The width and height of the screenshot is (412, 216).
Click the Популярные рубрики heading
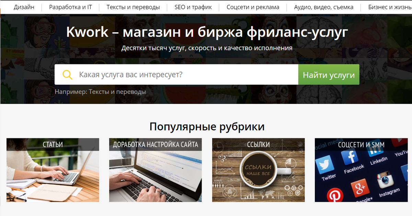pyautogui.click(x=207, y=127)
